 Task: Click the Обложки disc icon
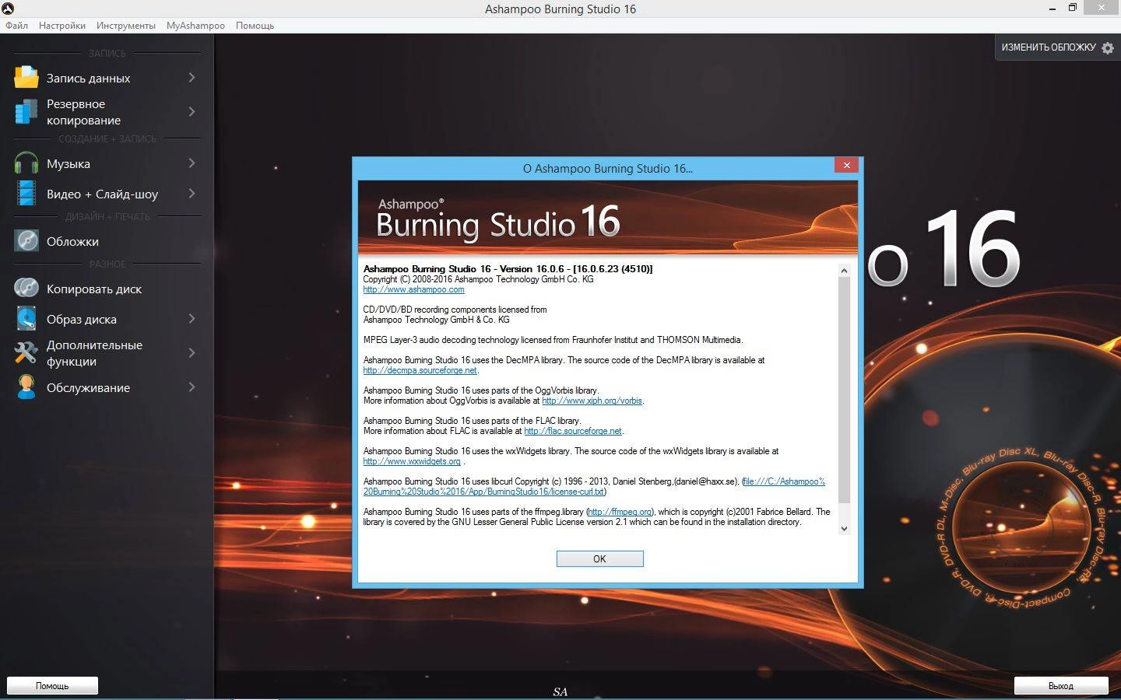point(26,241)
